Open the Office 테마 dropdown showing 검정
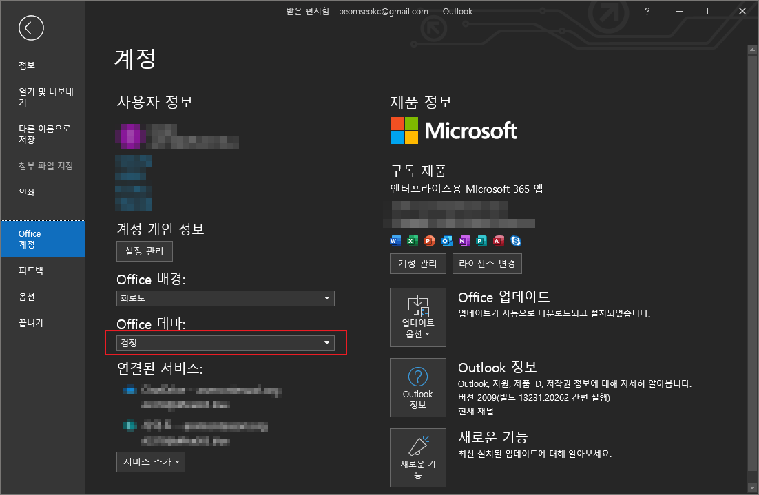Image resolution: width=759 pixels, height=495 pixels. (x=225, y=343)
